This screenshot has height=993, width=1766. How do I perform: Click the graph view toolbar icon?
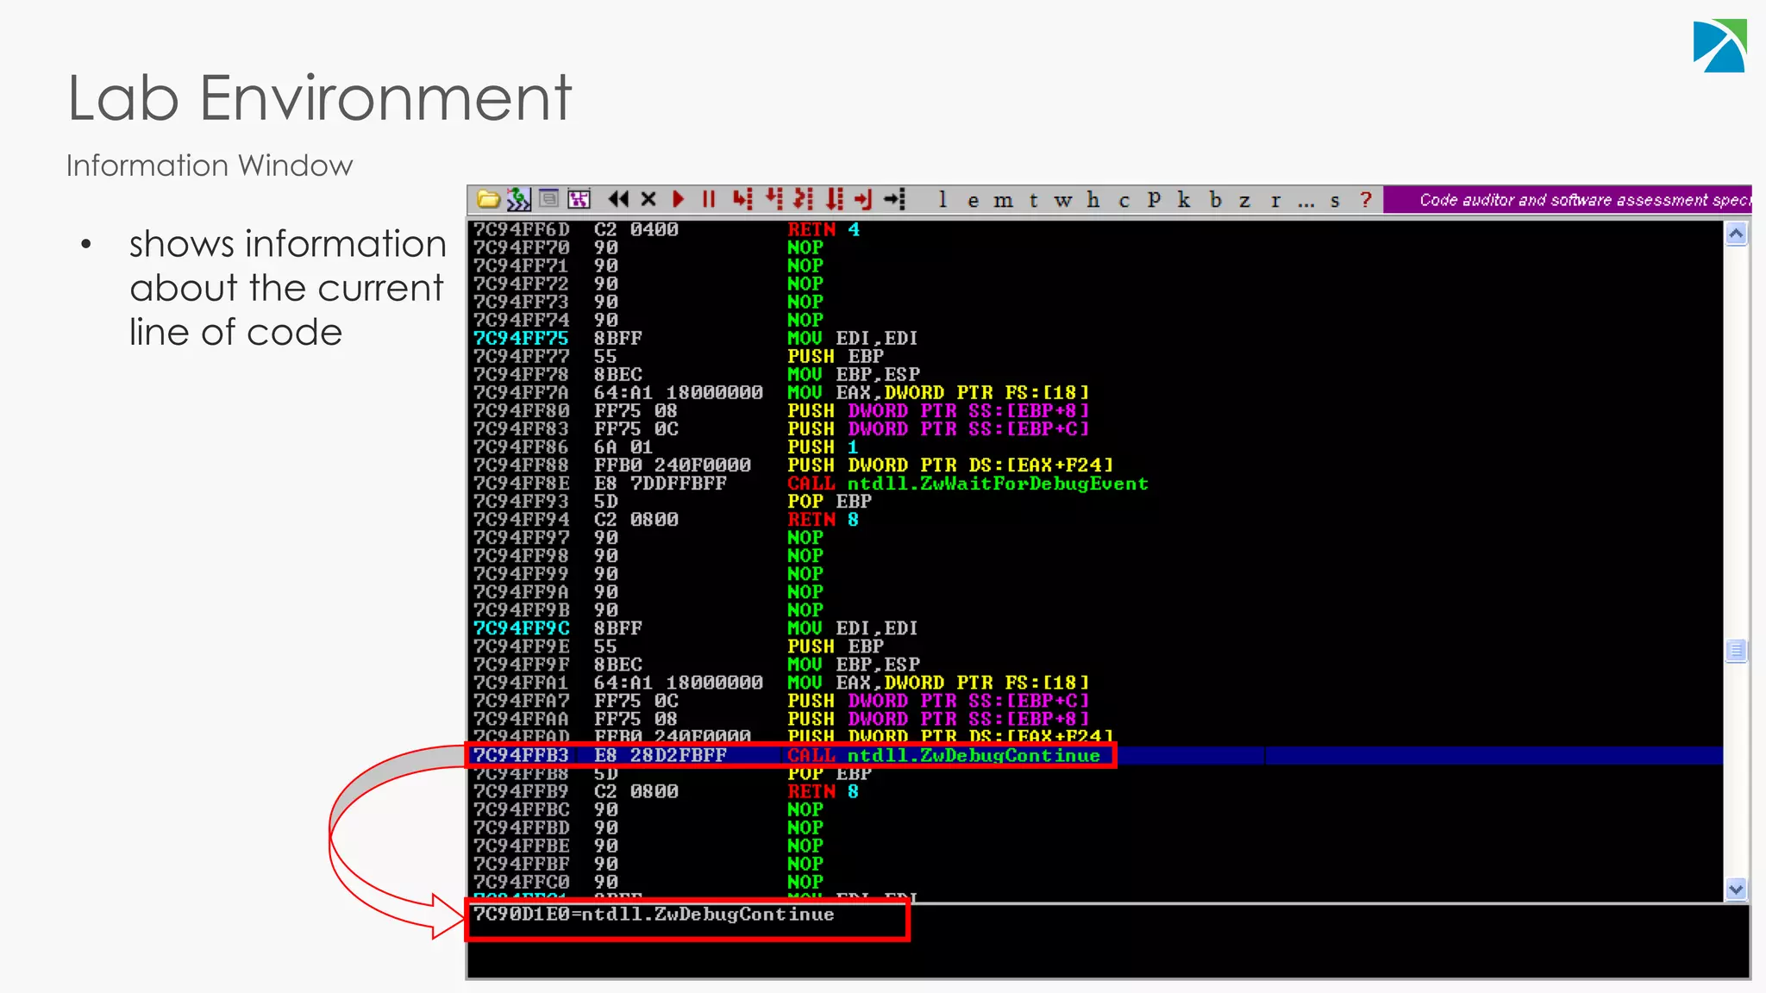click(x=579, y=199)
